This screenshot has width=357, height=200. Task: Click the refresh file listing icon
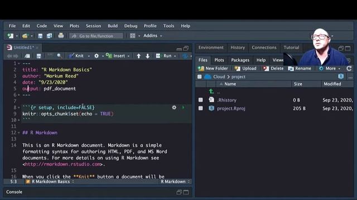pos(349,68)
